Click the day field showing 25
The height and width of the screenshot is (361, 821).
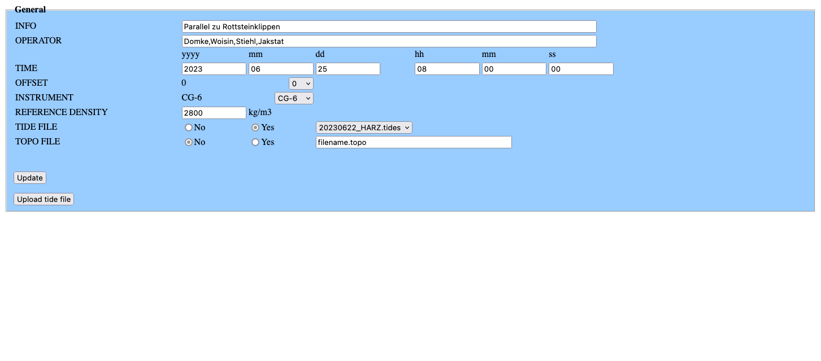[347, 69]
